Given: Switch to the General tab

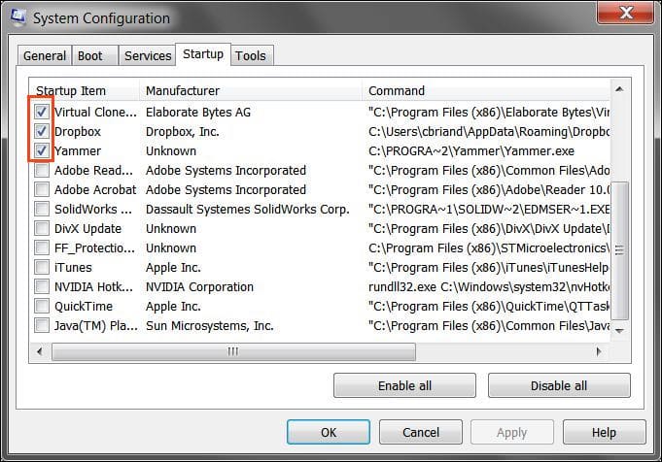Looking at the screenshot, I should click(x=45, y=56).
